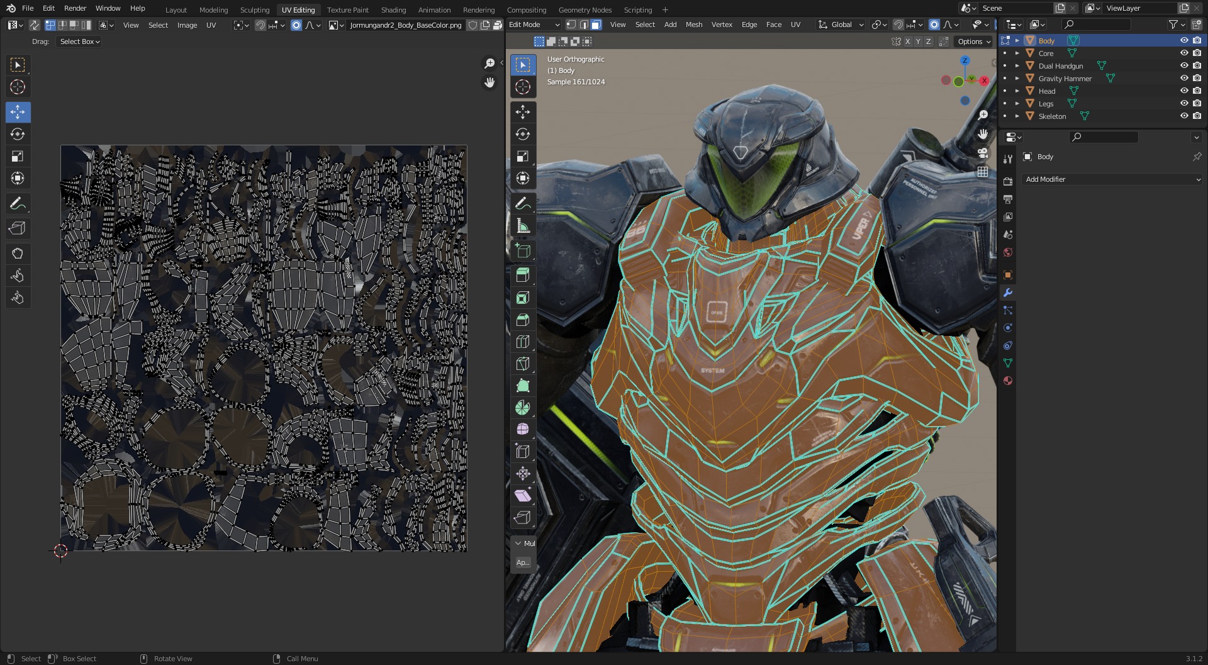Open the Image menu in UV editor
Screen dimensions: 1208x665
pyautogui.click(x=187, y=25)
